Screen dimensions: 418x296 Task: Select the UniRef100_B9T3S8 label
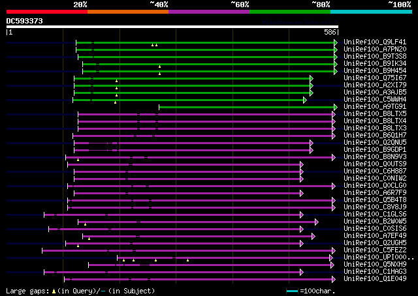click(375, 57)
